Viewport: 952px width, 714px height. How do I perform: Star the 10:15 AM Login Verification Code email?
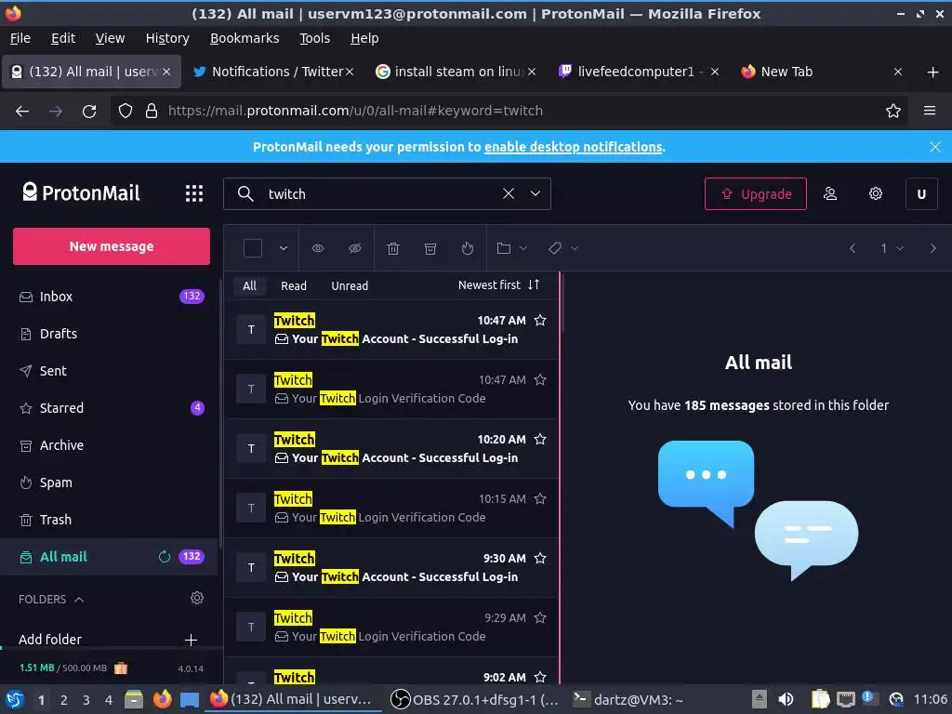[540, 499]
